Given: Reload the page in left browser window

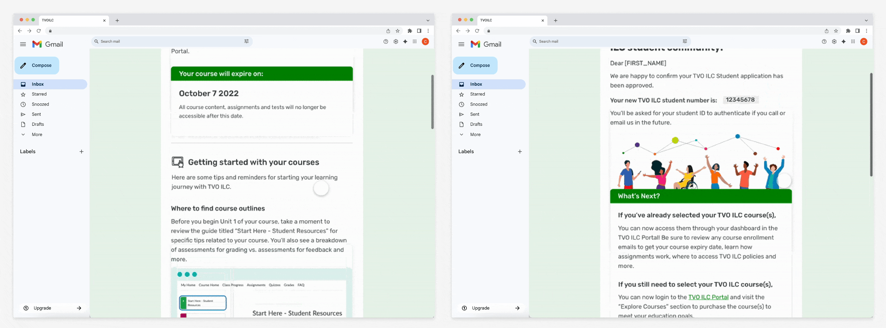Looking at the screenshot, I should tap(39, 31).
